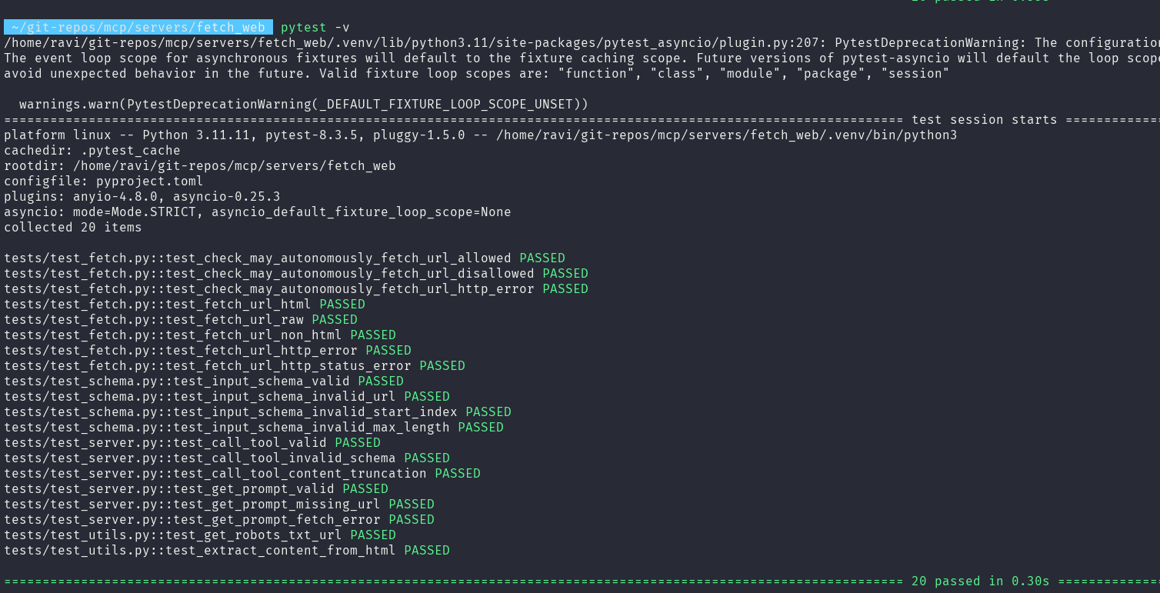This screenshot has width=1160, height=593.
Task: Click the 'configfile: pyproject.toml' line
Action: [104, 182]
